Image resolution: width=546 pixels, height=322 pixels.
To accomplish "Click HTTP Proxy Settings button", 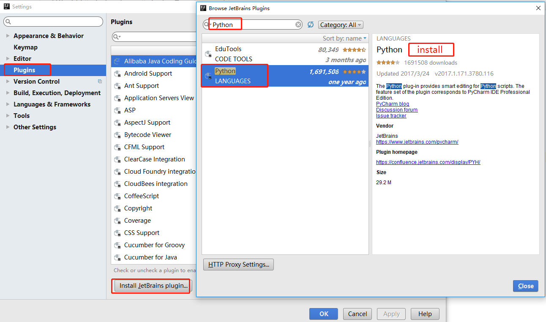I will (x=239, y=265).
